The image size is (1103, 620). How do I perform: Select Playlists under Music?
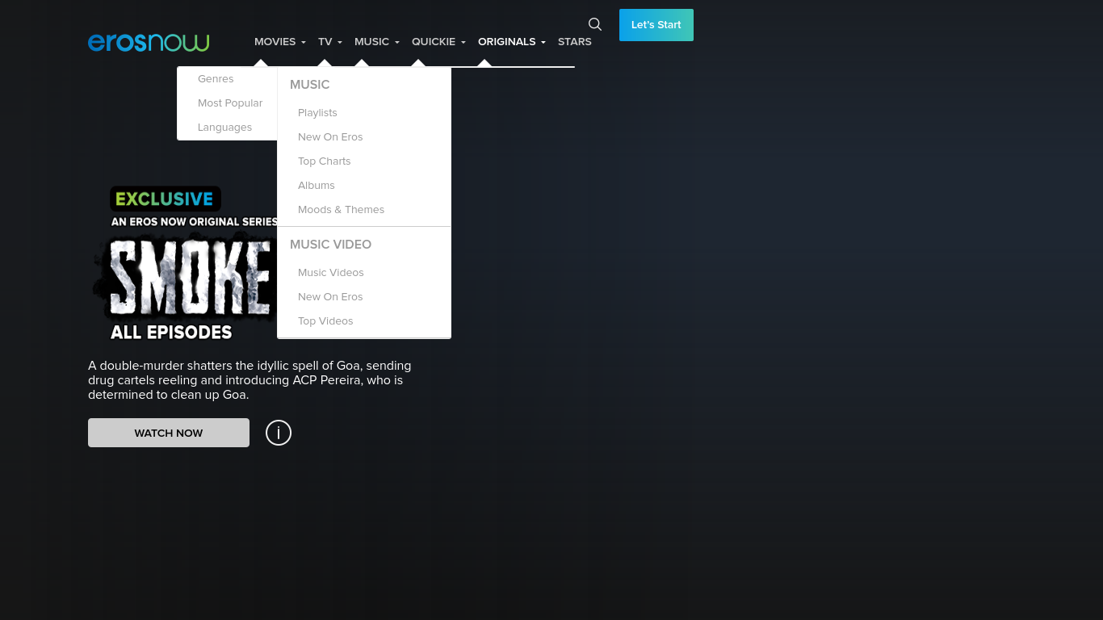[317, 113]
